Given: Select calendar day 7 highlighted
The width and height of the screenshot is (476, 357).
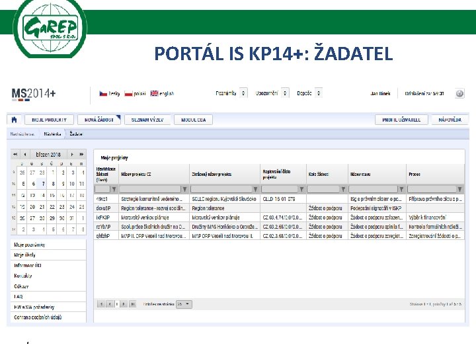Looking at the screenshot, I should pos(42,184).
